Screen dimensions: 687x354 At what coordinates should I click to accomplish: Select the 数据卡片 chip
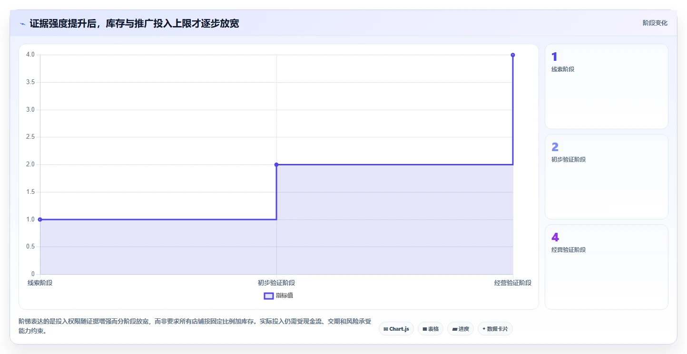(x=495, y=329)
